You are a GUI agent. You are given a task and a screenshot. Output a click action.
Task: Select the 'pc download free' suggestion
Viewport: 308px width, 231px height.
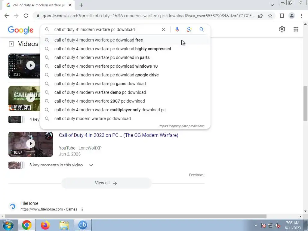click(125, 40)
